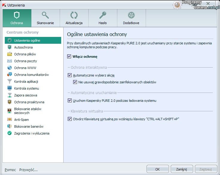This screenshot has width=220, height=175.
Task: Click the Kaspersky logo in the title bar
Action: coord(4,5)
